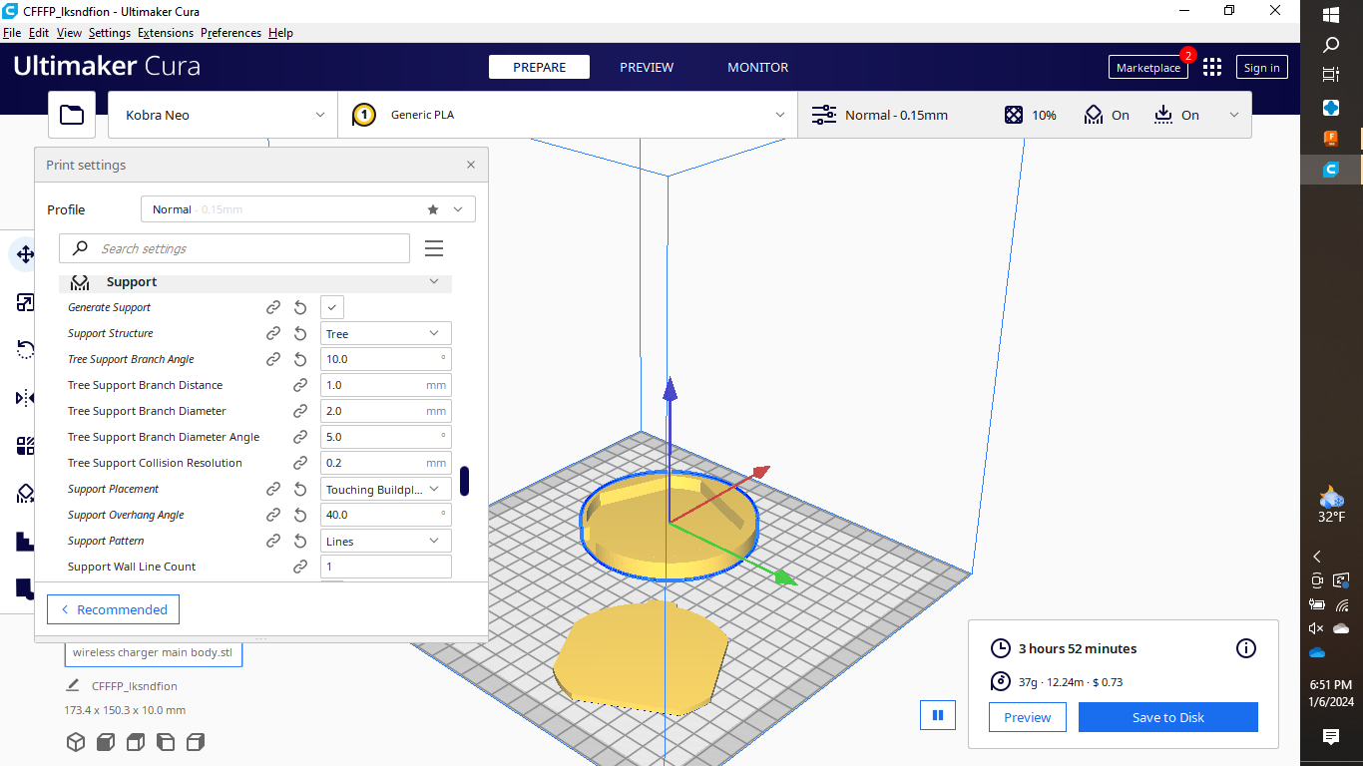Open the Kobra Neo printer dropdown
This screenshot has width=1363, height=766.
click(223, 115)
